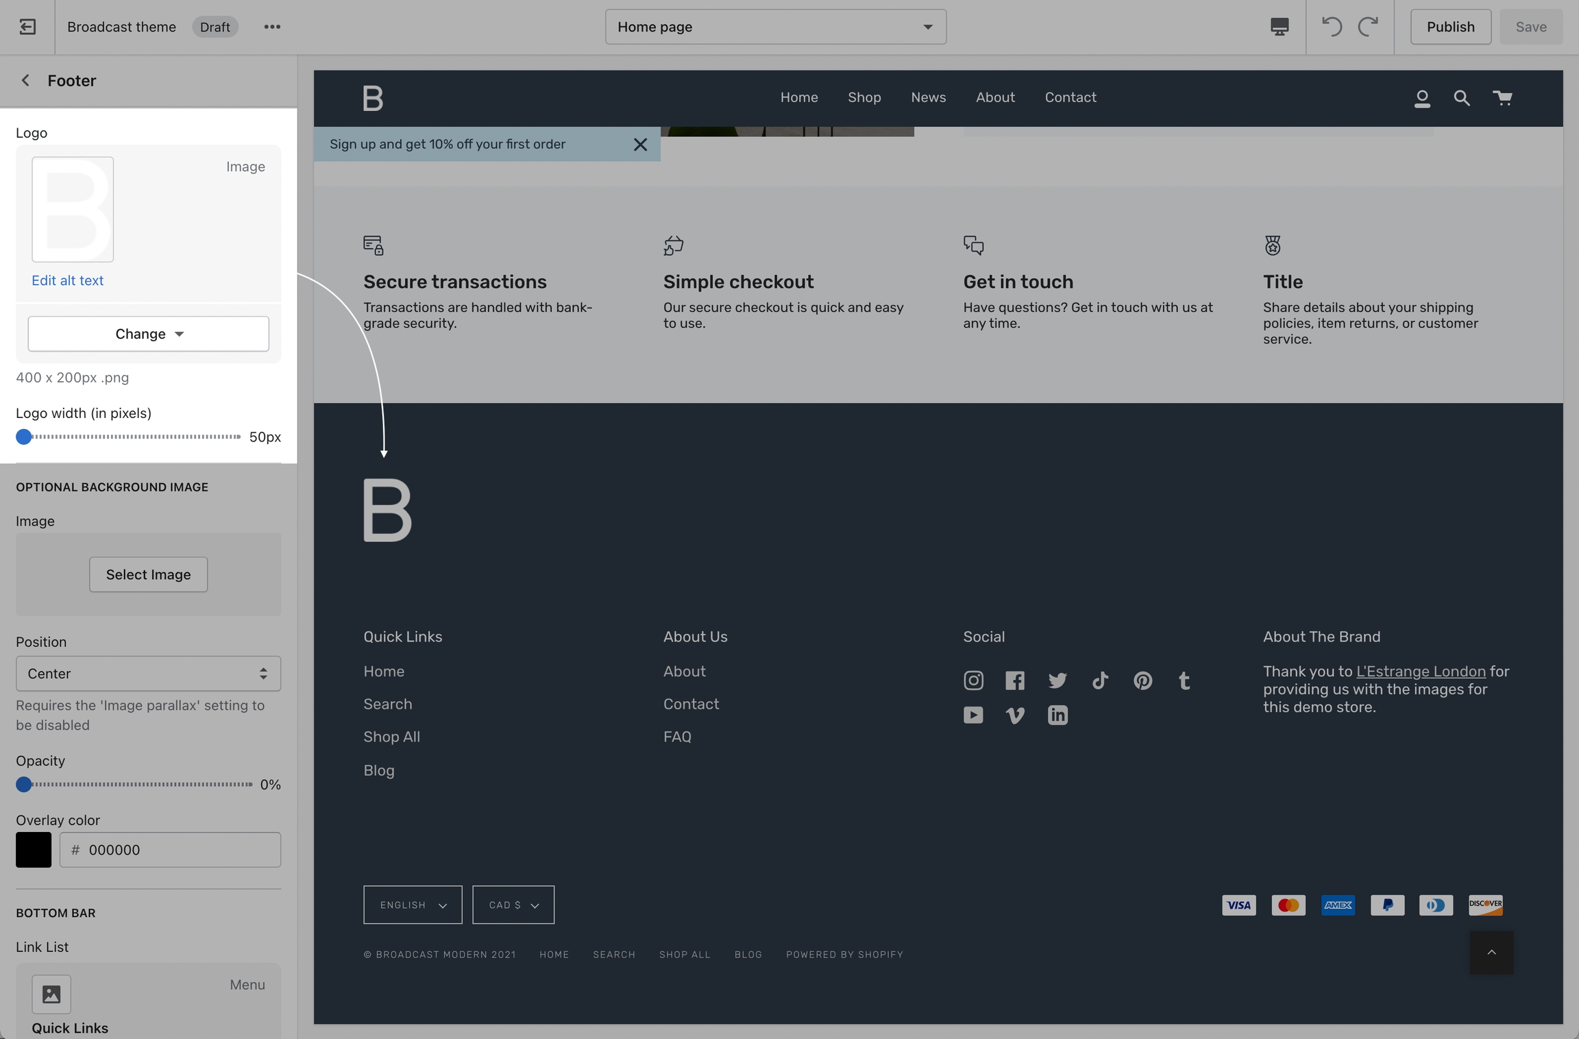
Task: Click the black Overlay color swatch
Action: 34,850
